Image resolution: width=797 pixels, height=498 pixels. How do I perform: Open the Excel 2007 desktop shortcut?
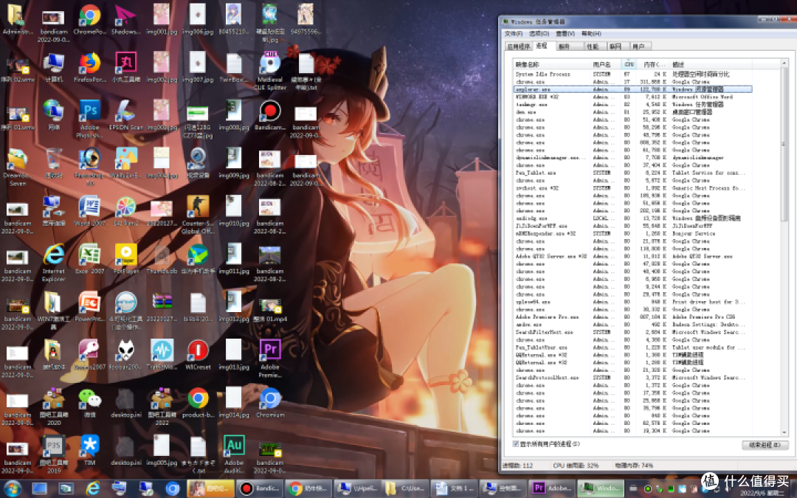pyautogui.click(x=89, y=259)
